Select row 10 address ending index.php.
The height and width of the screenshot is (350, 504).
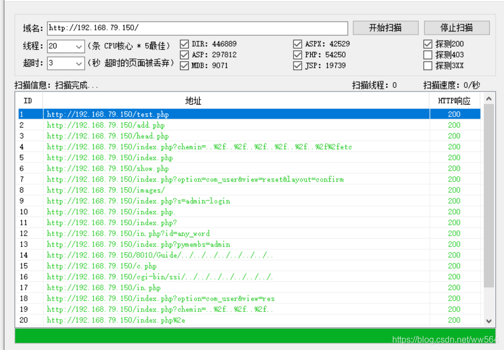coord(249,212)
